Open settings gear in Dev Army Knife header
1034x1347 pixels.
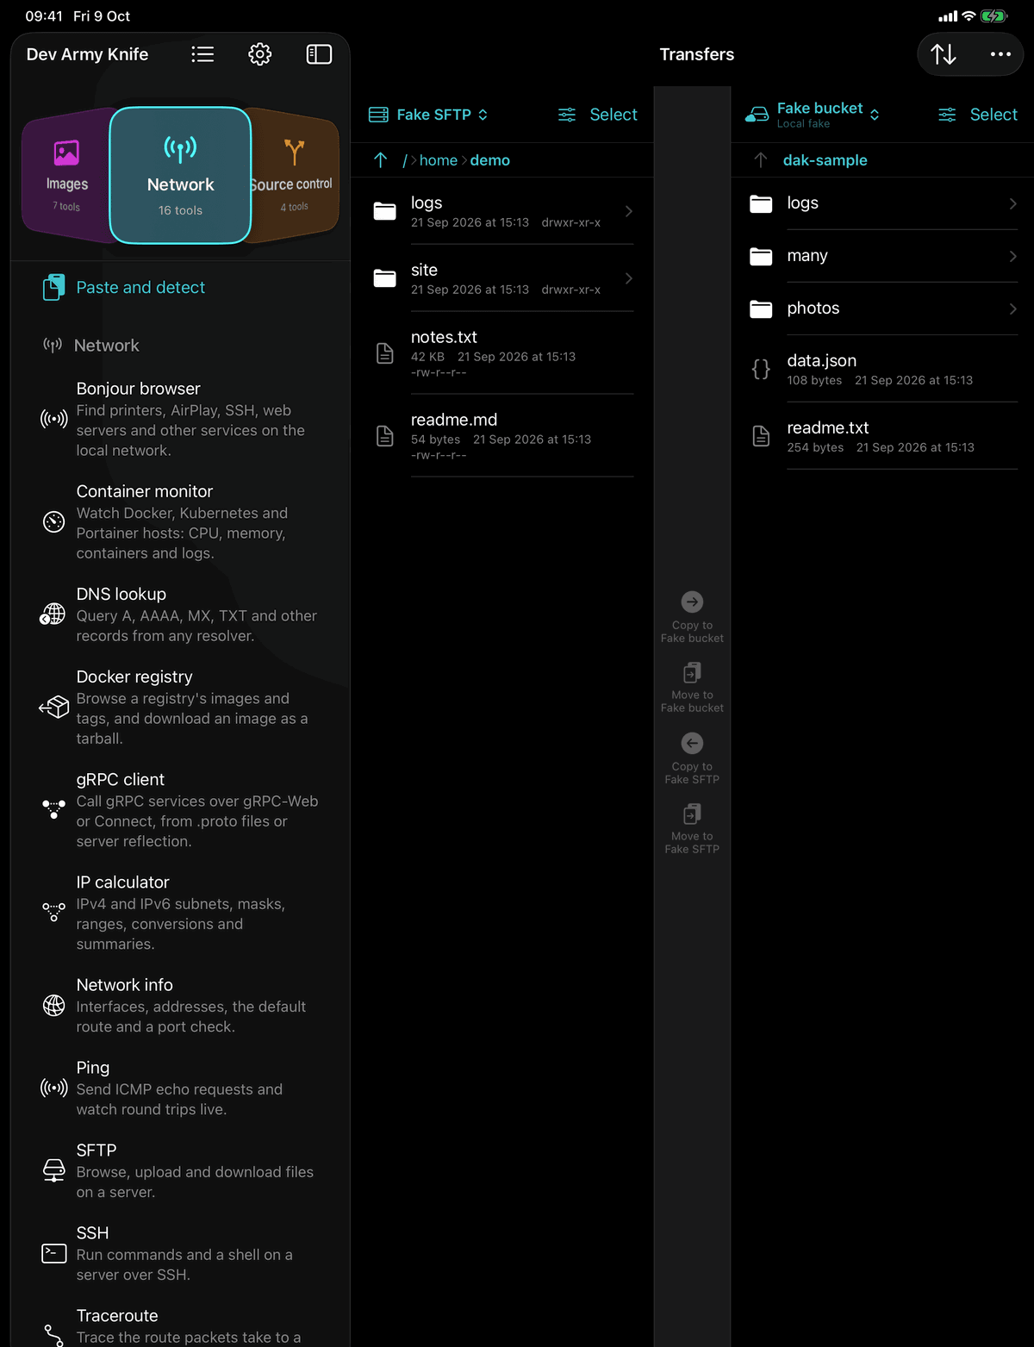[x=260, y=54]
